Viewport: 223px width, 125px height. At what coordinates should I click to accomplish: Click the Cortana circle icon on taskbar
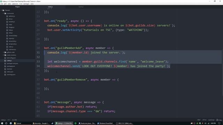click(6, 123)
